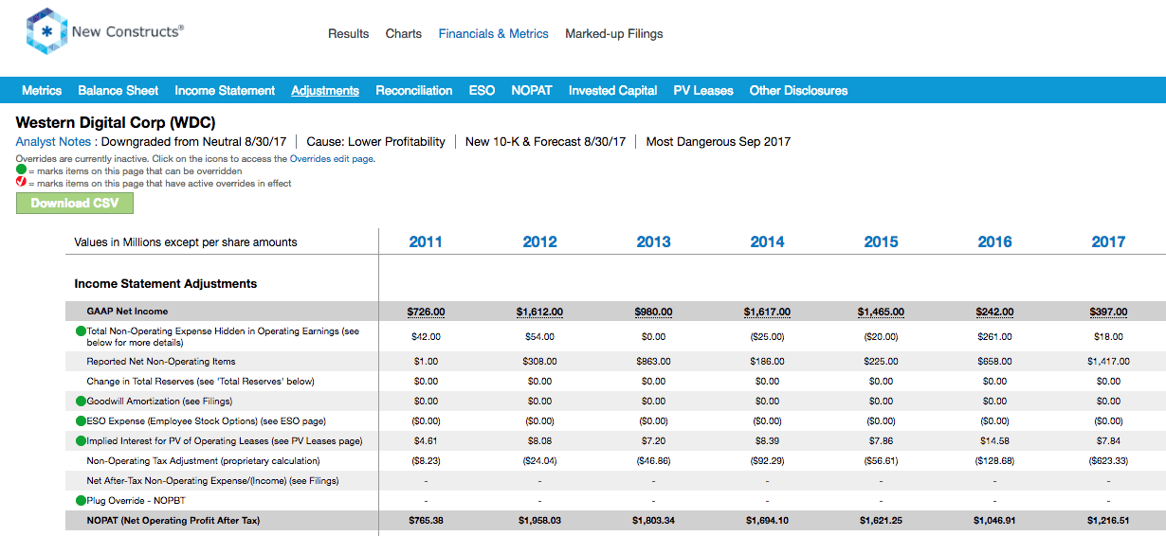Click the 2012 year column header
Screen dimensions: 1166x536
(539, 242)
